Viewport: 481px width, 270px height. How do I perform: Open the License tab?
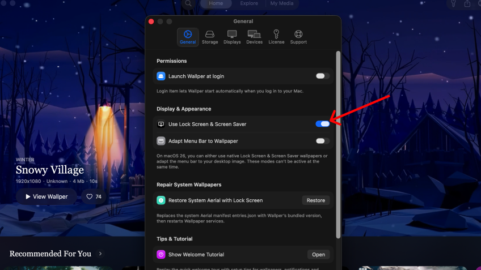tap(276, 37)
